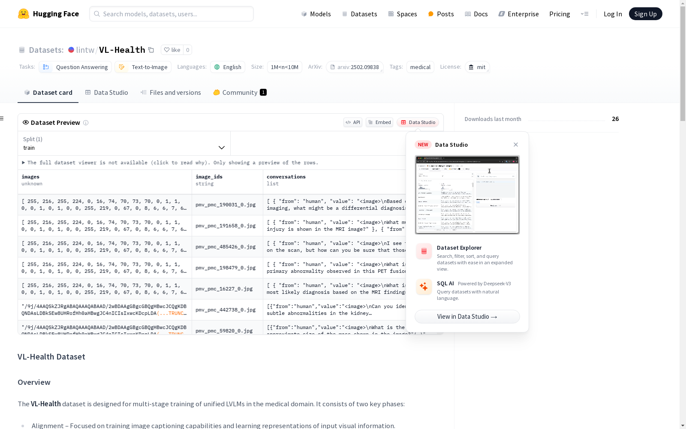Select the medical tag

click(x=420, y=67)
